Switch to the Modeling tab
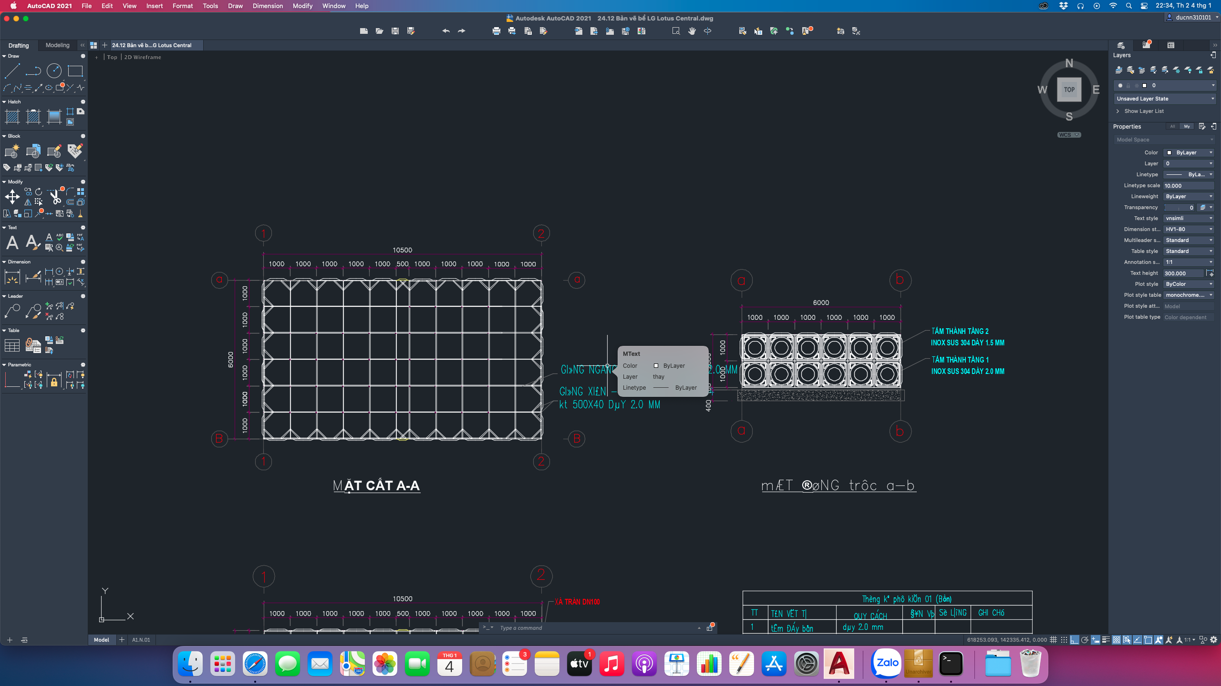Viewport: 1221px width, 686px height. tap(57, 45)
